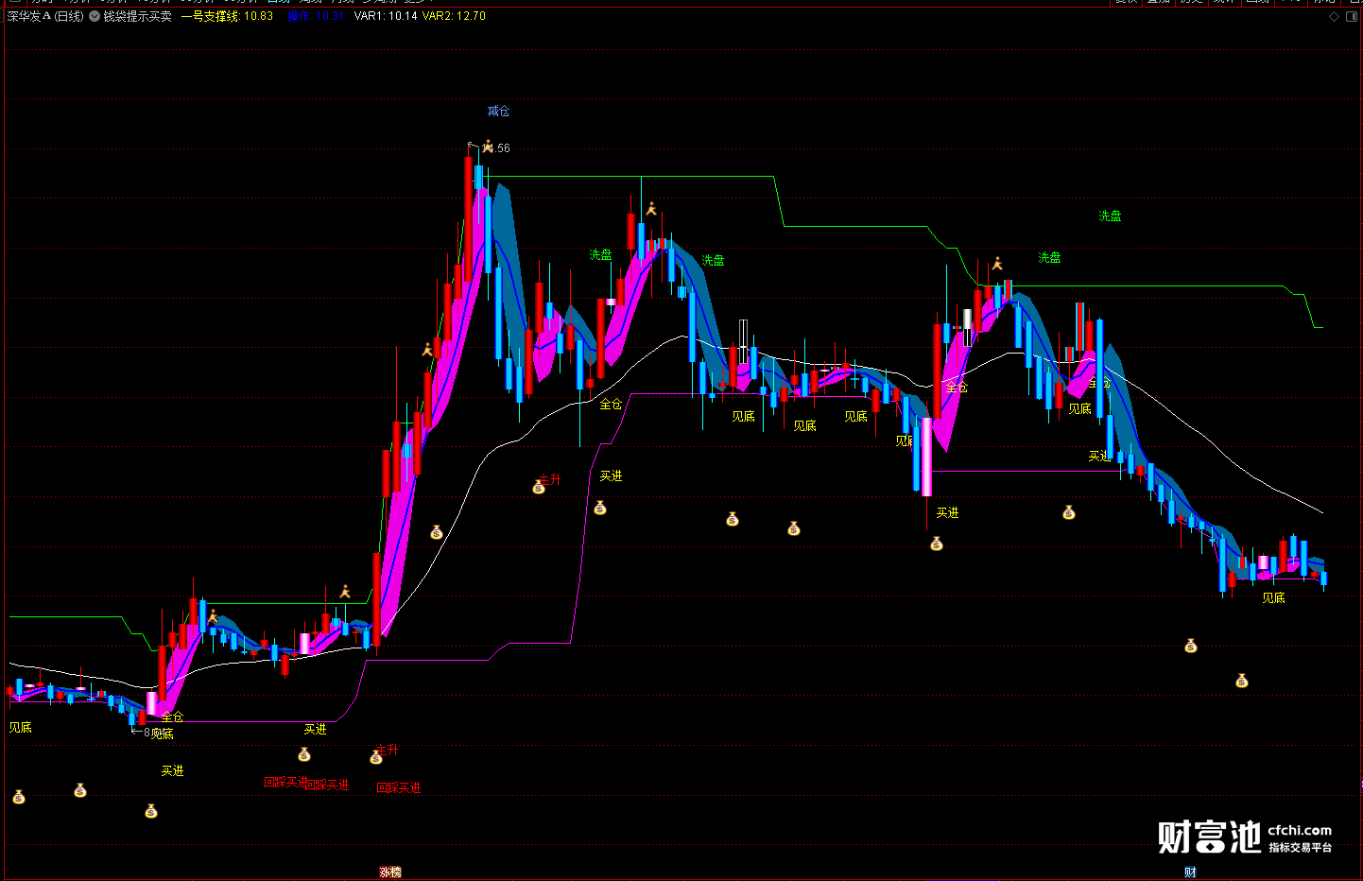Click the 减仓 signal label above the peak
This screenshot has height=881, width=1363.
(498, 112)
